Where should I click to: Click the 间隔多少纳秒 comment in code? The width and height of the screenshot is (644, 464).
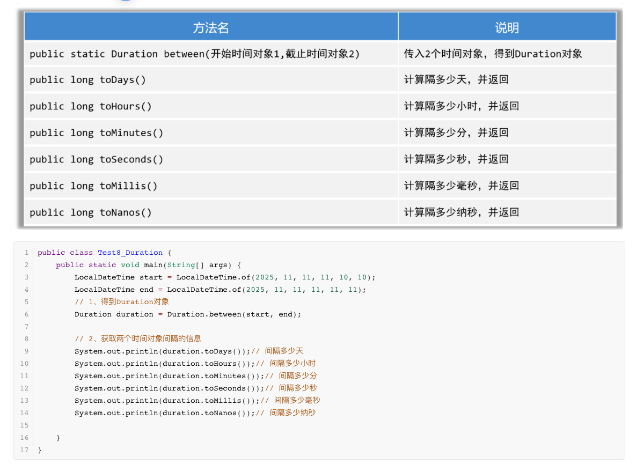pyautogui.click(x=292, y=413)
